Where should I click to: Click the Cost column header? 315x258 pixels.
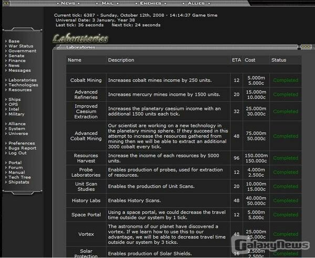[x=250, y=60]
